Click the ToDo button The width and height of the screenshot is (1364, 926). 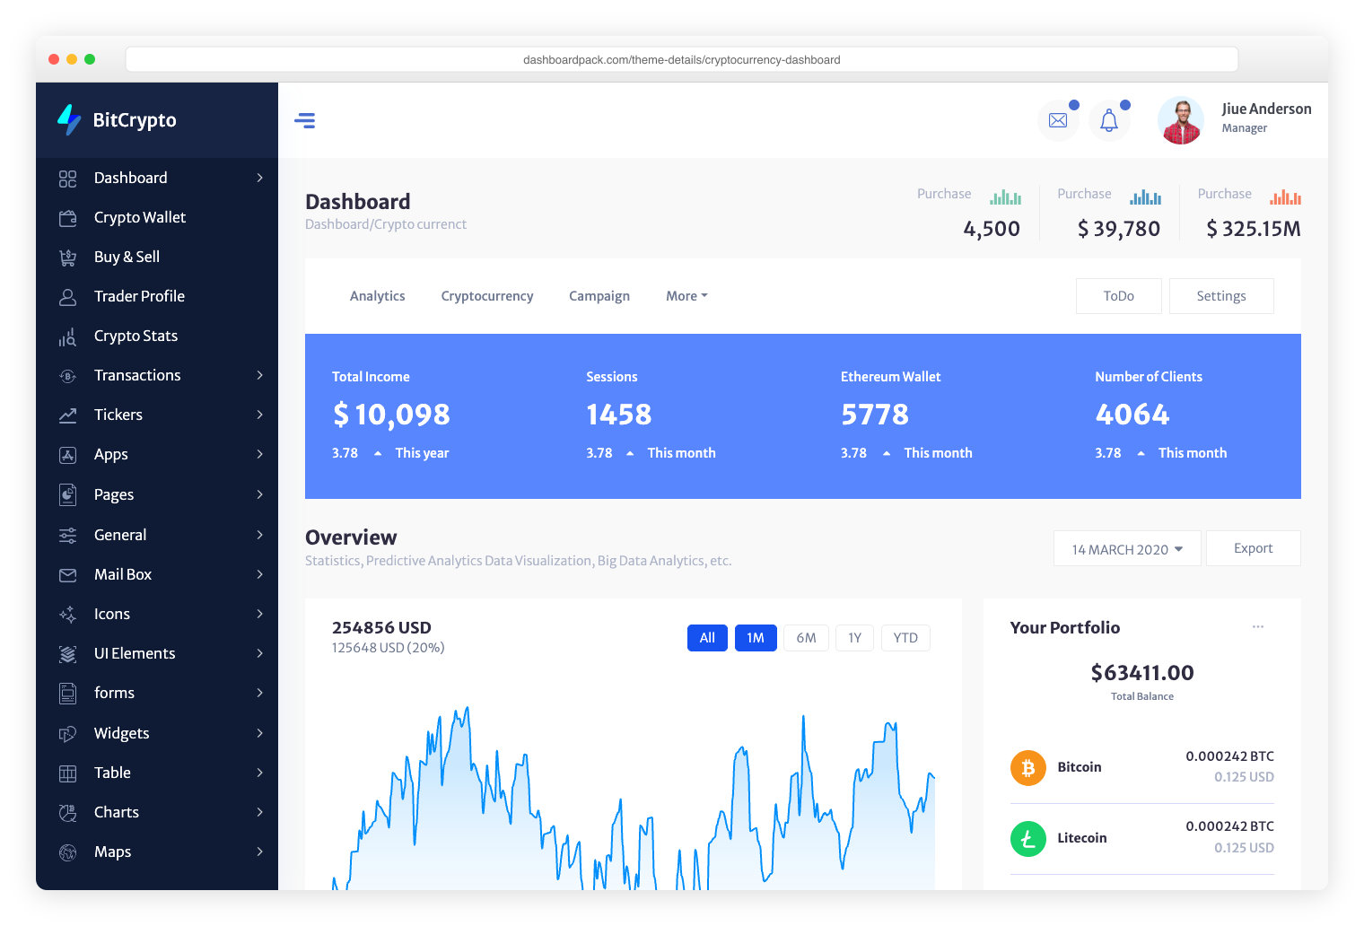1118,296
